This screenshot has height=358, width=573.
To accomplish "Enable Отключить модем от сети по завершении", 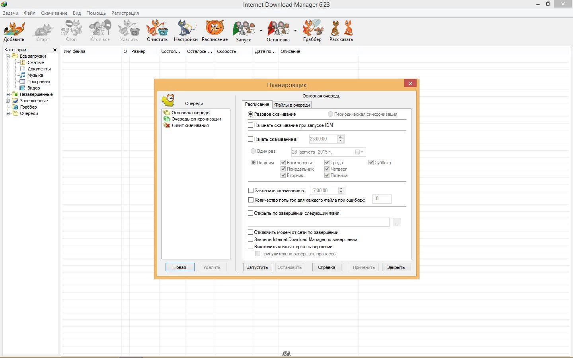I will [251, 232].
